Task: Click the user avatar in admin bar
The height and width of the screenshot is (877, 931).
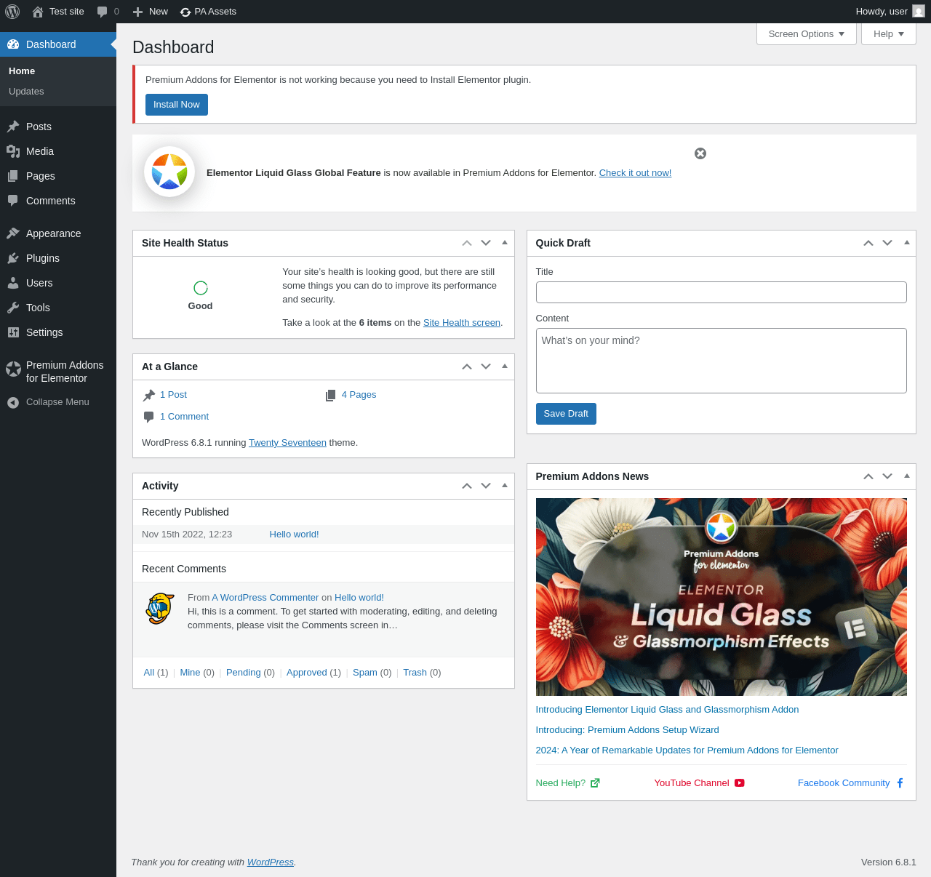Action: [x=919, y=12]
